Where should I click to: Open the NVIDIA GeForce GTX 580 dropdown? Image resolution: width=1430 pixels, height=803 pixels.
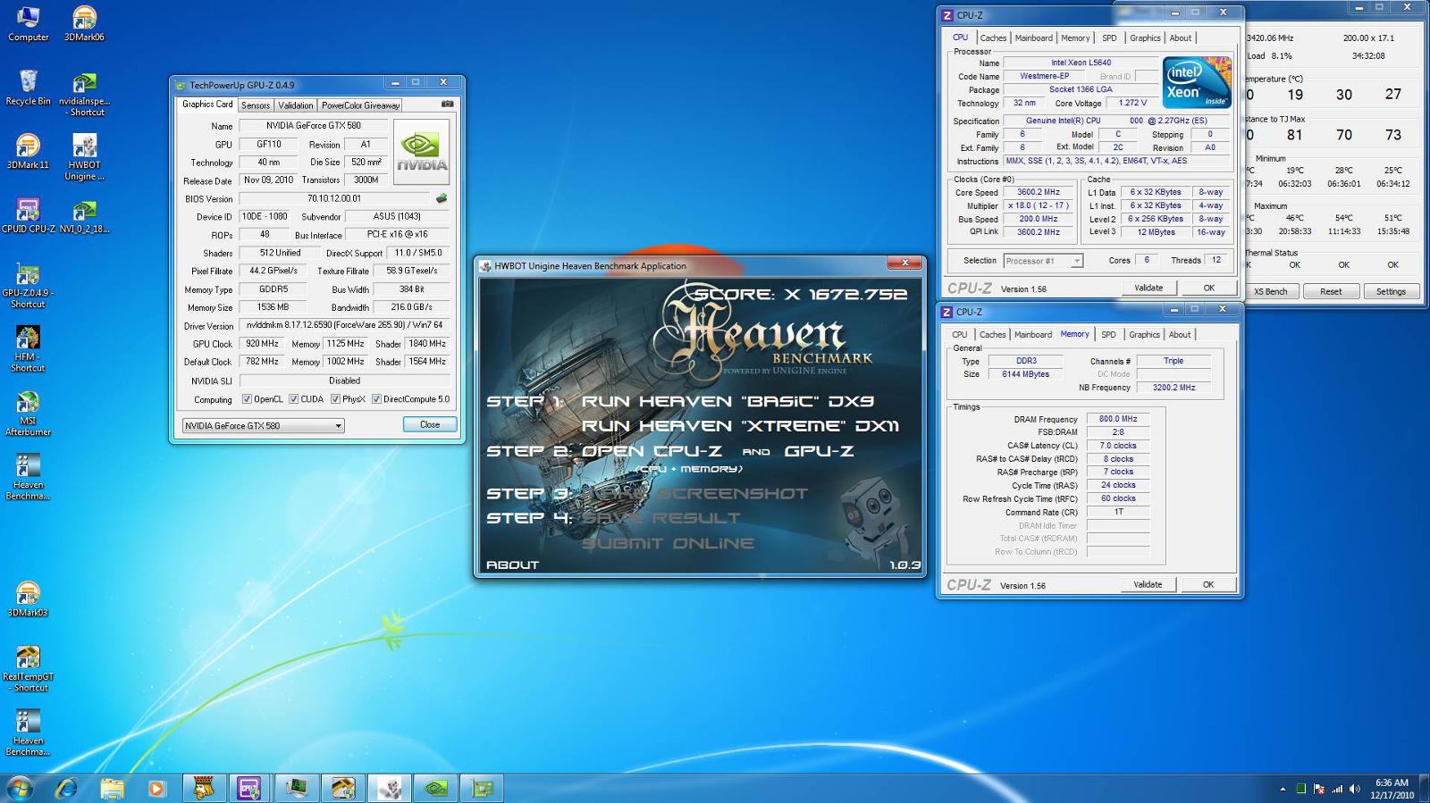(263, 425)
